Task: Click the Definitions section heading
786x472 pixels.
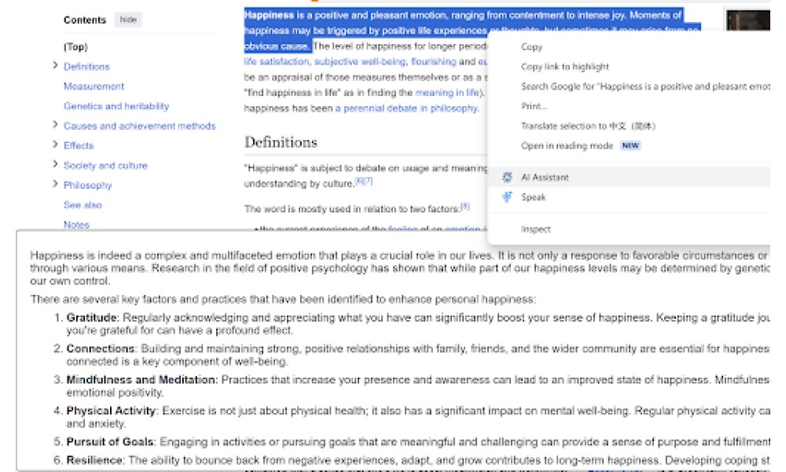Action: [281, 142]
